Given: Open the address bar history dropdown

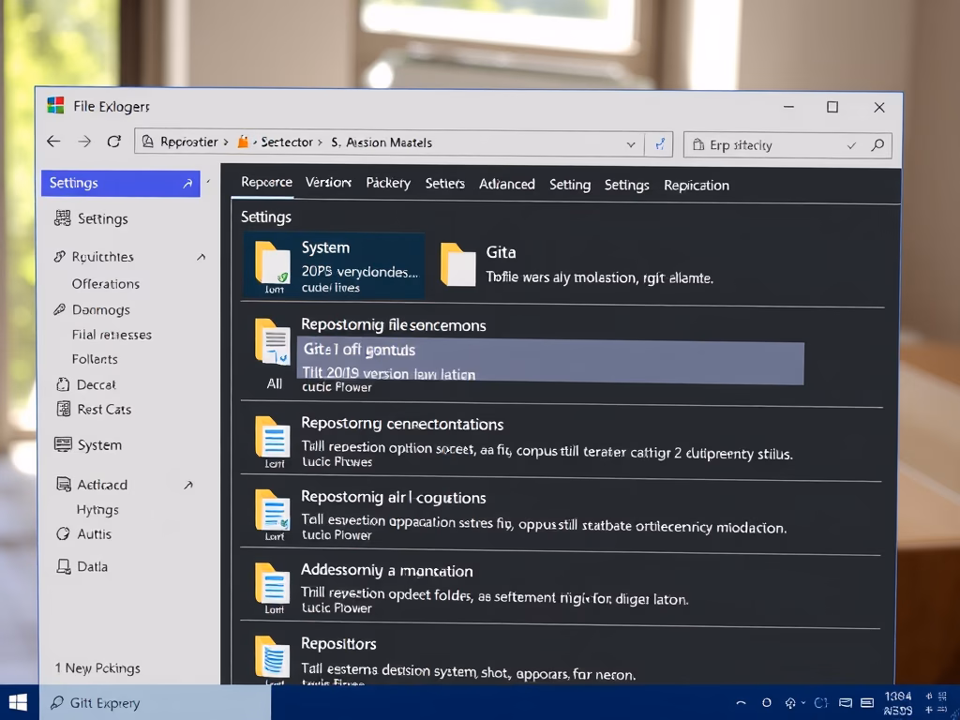Looking at the screenshot, I should click(631, 145).
